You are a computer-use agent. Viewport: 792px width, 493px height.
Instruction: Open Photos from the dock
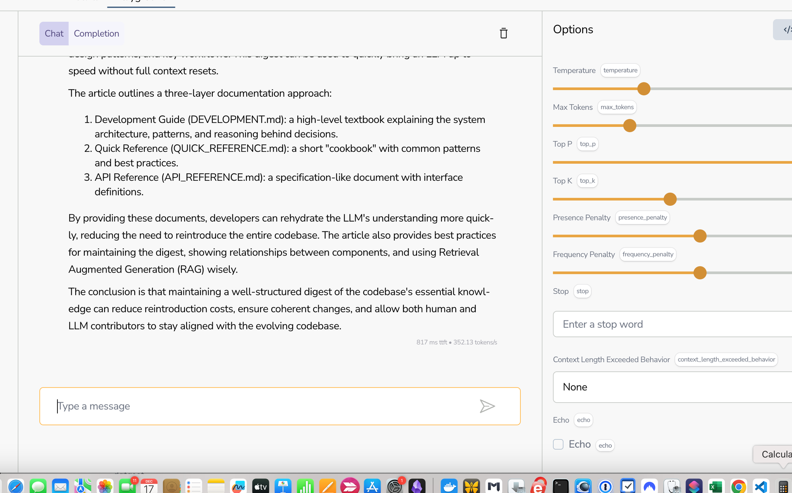pos(105,486)
